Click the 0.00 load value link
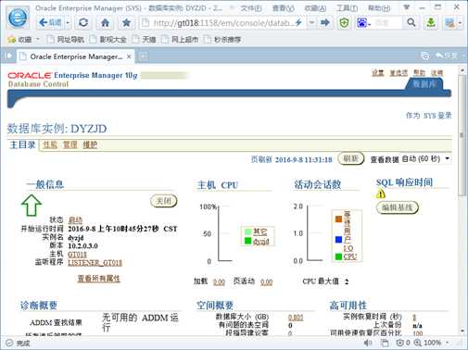 click(x=219, y=281)
